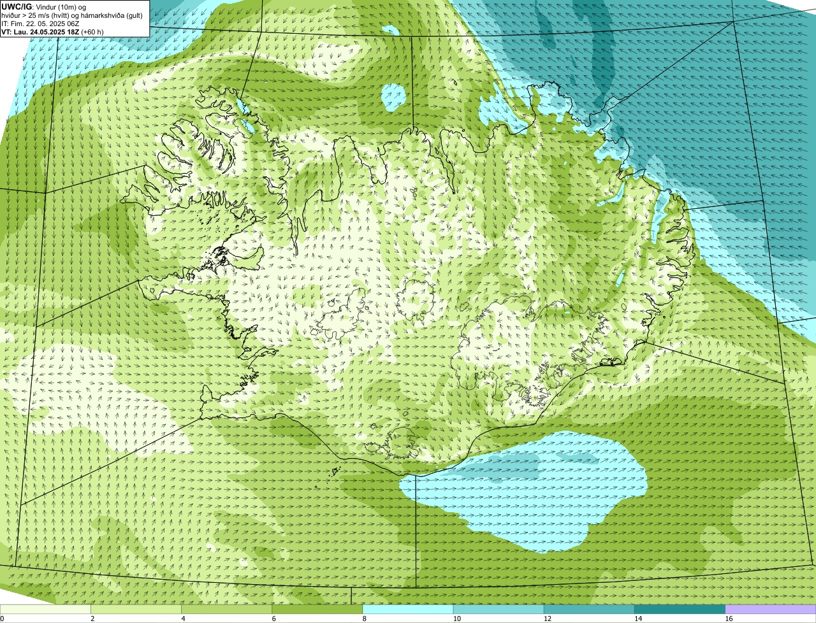Click the title line "UWC/IG: Vindur (10m) og"
The height and width of the screenshot is (623, 816).
(44, 6)
